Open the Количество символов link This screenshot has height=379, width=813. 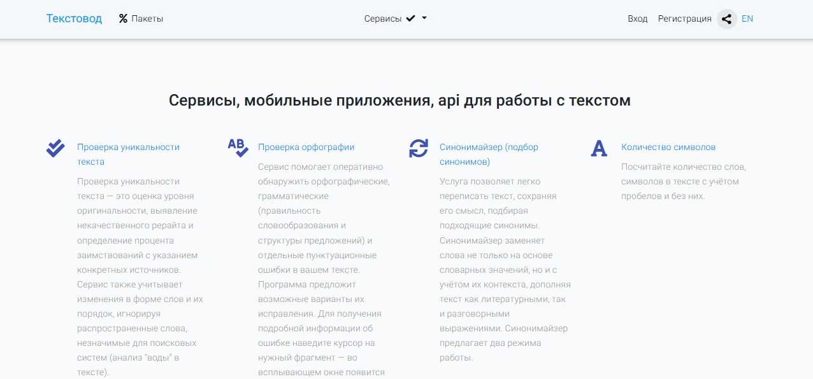point(668,147)
